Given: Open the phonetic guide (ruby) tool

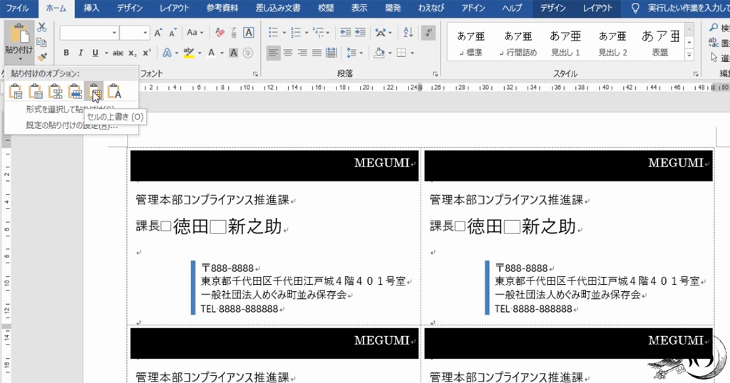Looking at the screenshot, I should 234,33.
